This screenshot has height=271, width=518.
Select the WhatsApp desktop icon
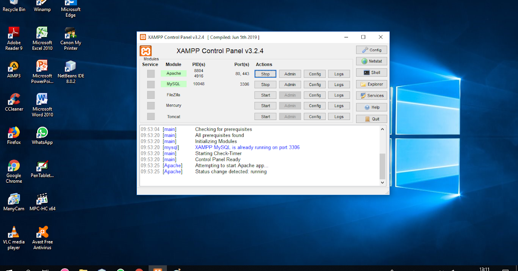point(42,135)
